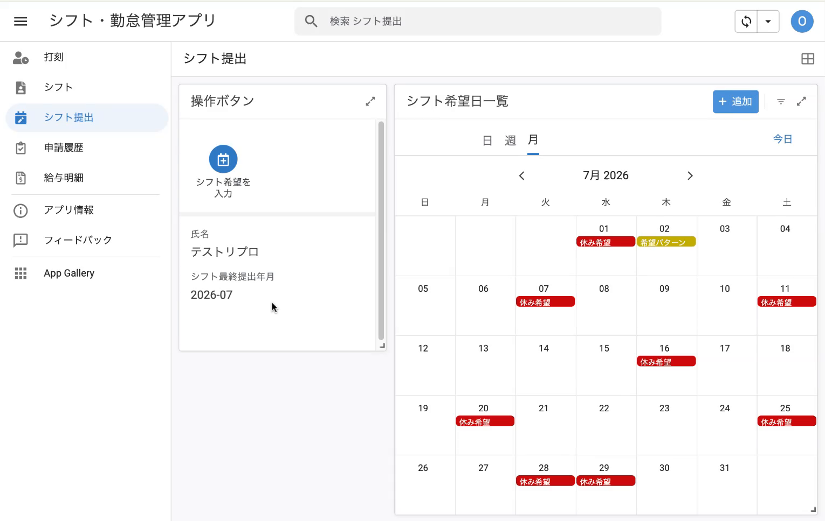This screenshot has height=521, width=825.
Task: Open the dropdown arrow beside sync
Action: click(x=768, y=22)
